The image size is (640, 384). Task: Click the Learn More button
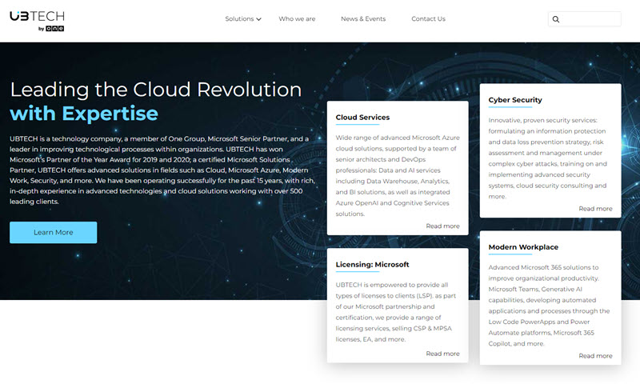54,232
